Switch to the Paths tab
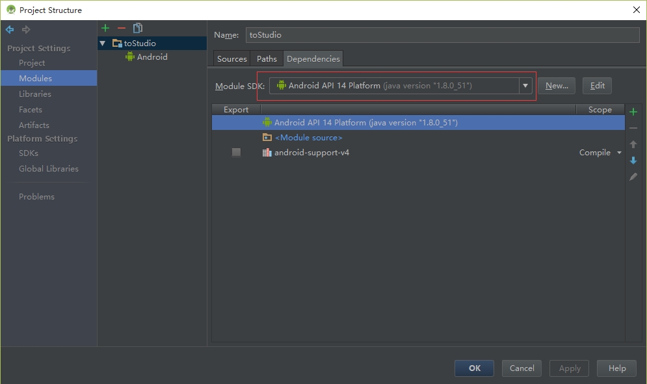Viewport: 647px width, 384px height. 267,59
